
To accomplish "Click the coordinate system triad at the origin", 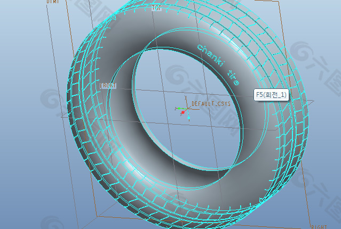I will point(181,109).
